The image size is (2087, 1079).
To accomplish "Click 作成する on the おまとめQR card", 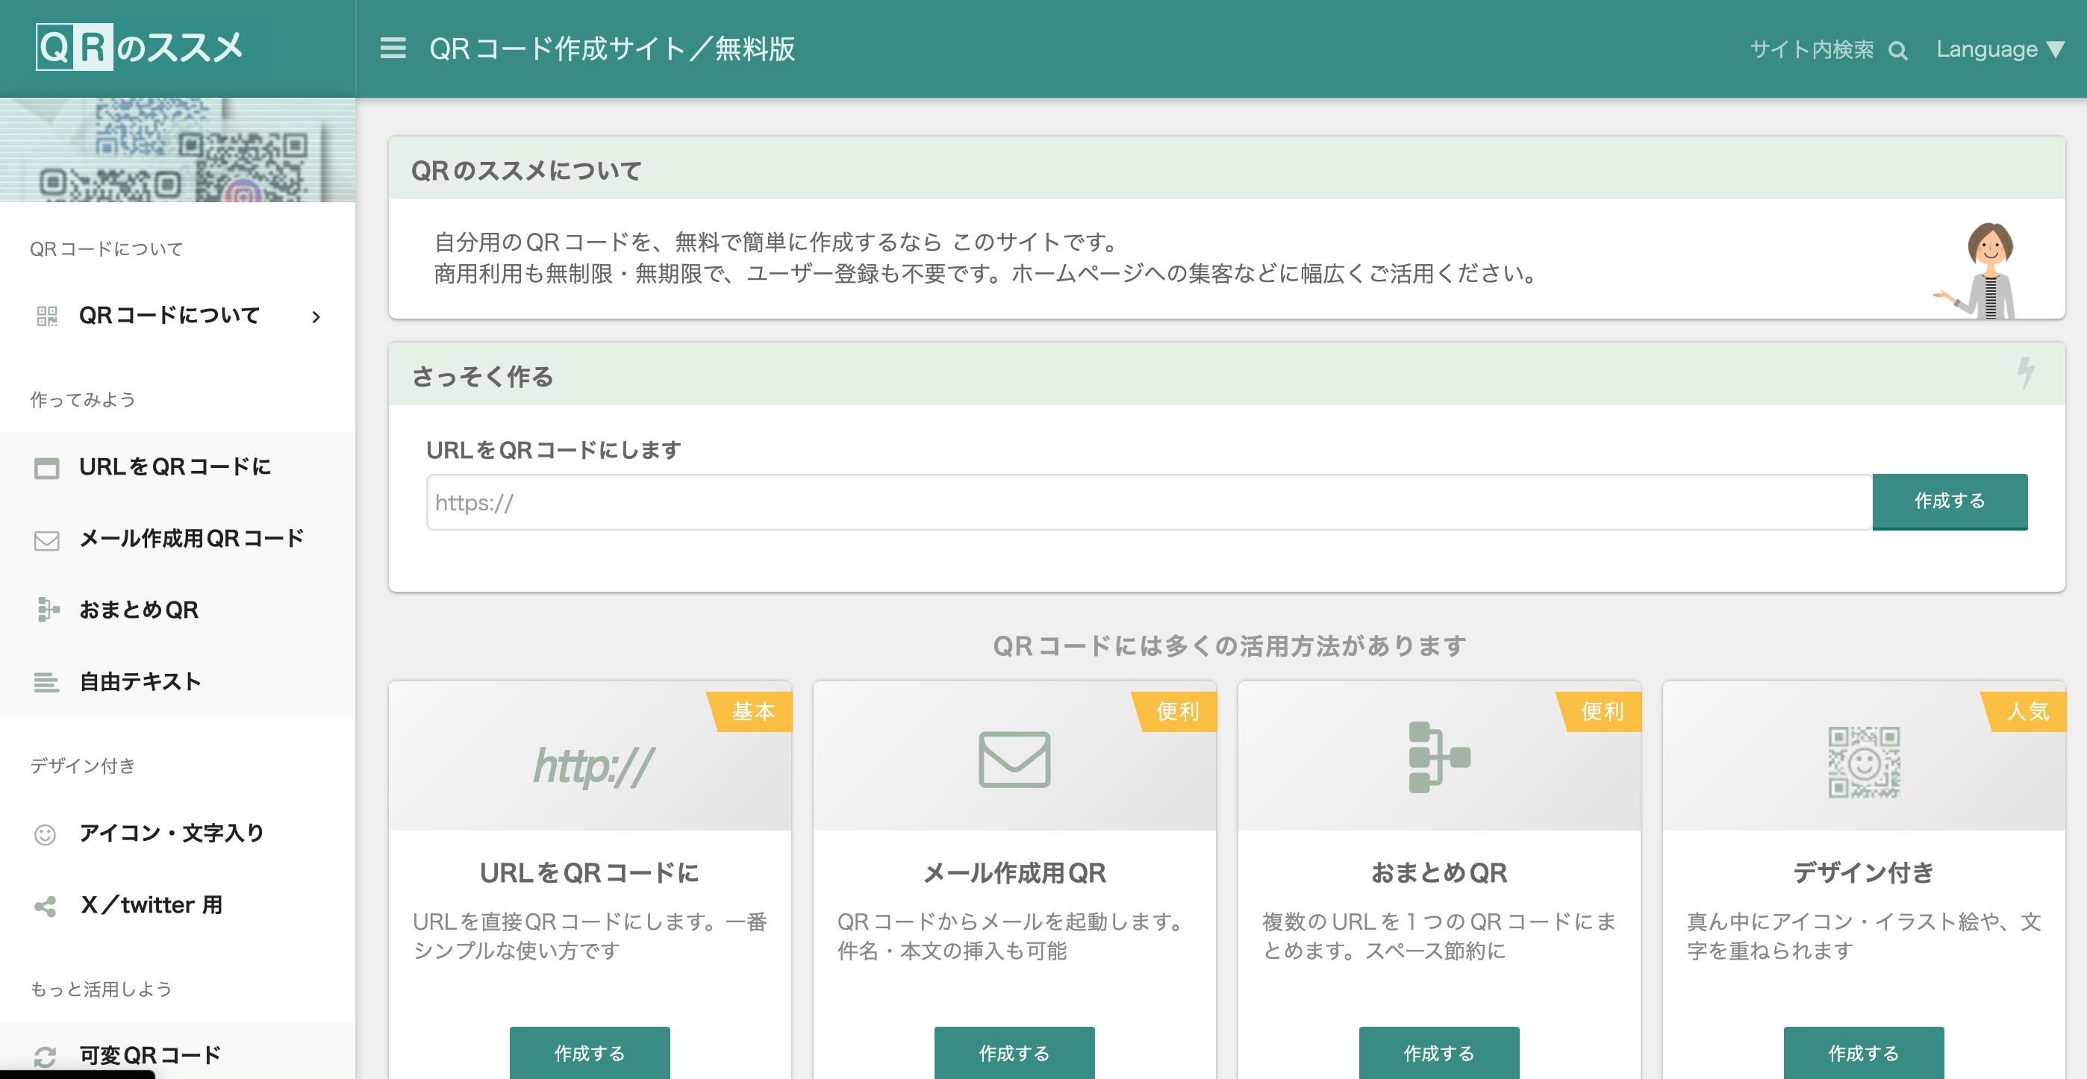I will pyautogui.click(x=1438, y=1053).
